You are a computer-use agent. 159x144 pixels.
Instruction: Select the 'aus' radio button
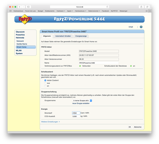[x=45, y=83]
